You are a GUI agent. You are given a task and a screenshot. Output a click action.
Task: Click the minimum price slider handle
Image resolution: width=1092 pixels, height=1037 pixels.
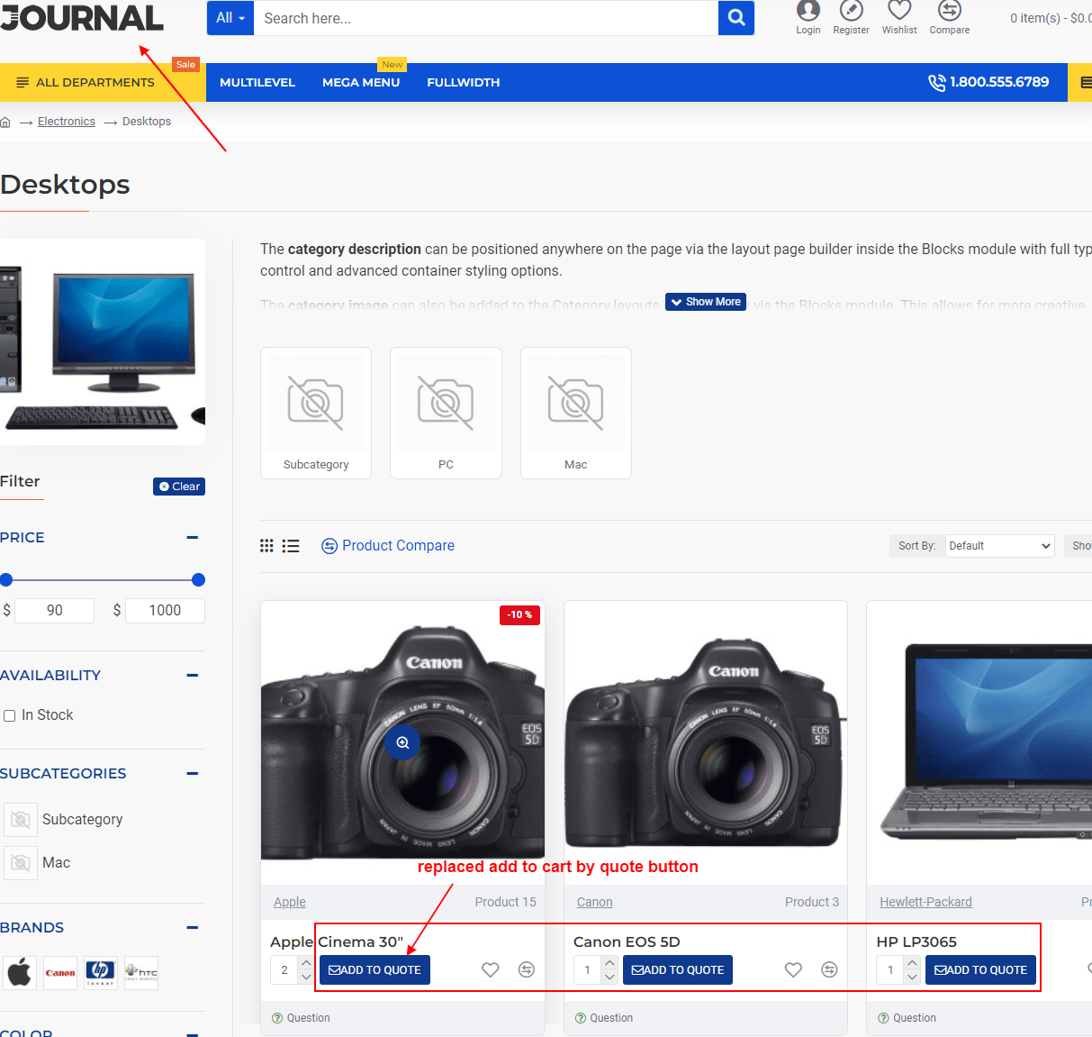pyautogui.click(x=6, y=579)
